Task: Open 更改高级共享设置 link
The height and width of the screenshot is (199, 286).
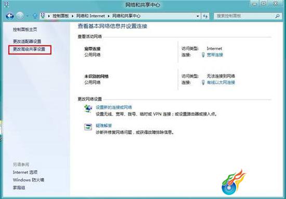Action: [x=29, y=49]
